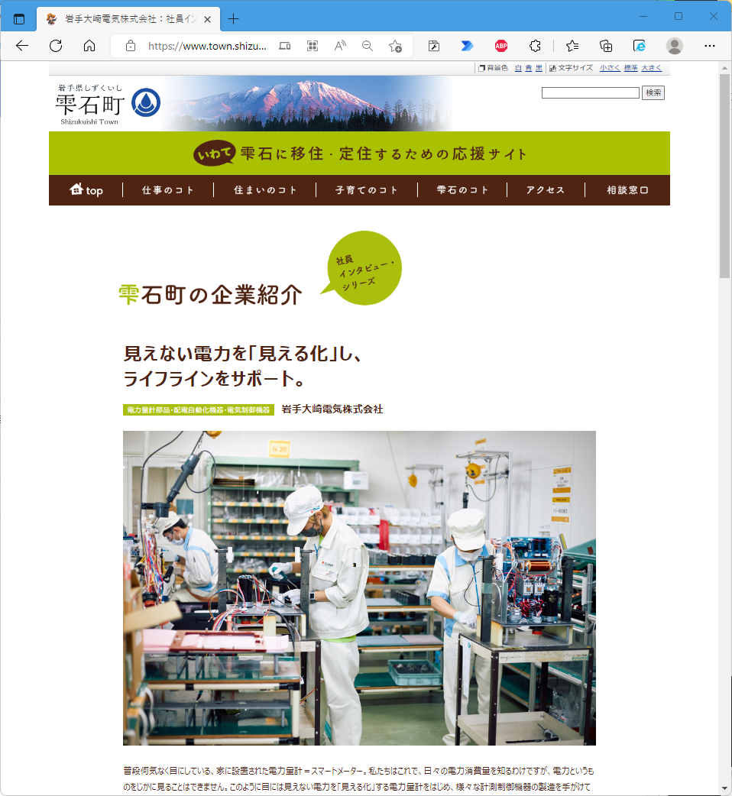
Task: Start Read aloud from the address bar
Action: 340,46
